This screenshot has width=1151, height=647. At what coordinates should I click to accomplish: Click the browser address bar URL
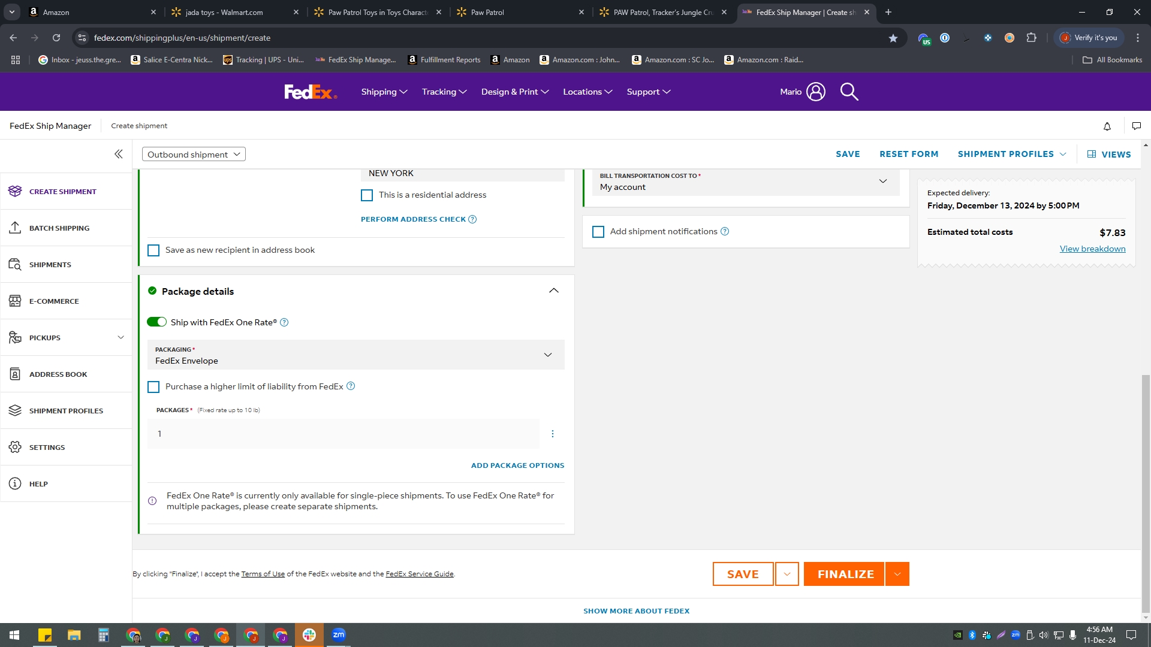tap(182, 38)
